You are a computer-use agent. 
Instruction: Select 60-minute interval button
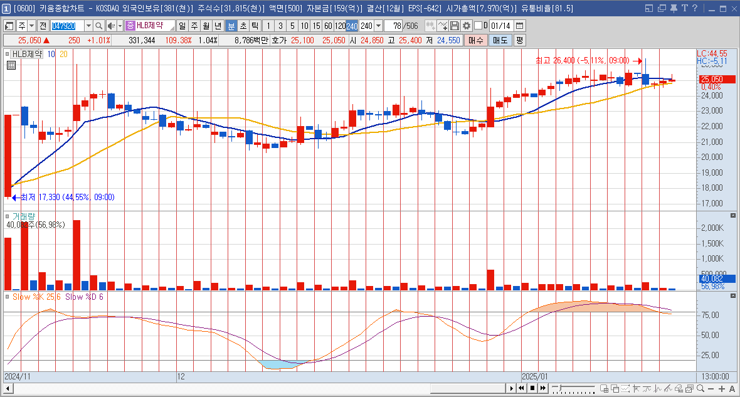point(328,26)
